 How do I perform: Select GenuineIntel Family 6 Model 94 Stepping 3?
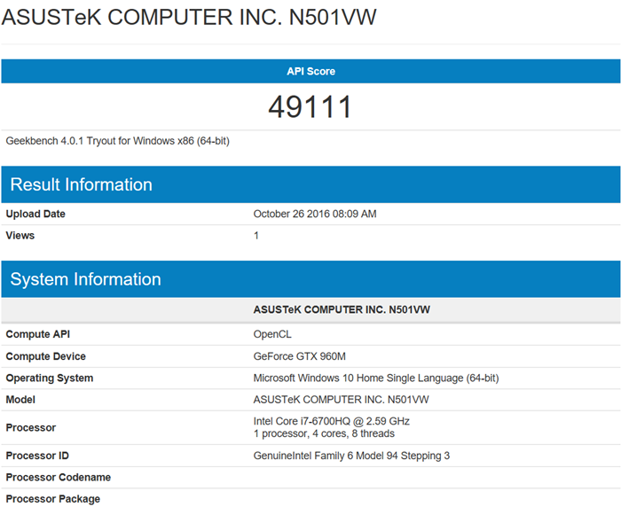tap(351, 456)
